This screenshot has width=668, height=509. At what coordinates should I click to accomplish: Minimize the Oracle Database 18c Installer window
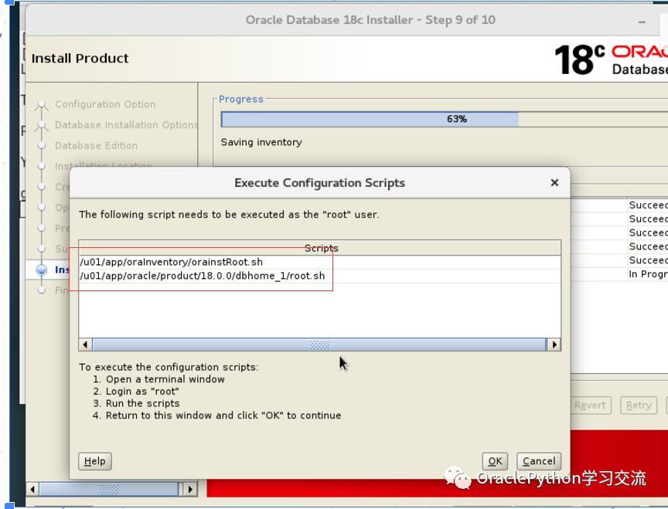point(642,22)
